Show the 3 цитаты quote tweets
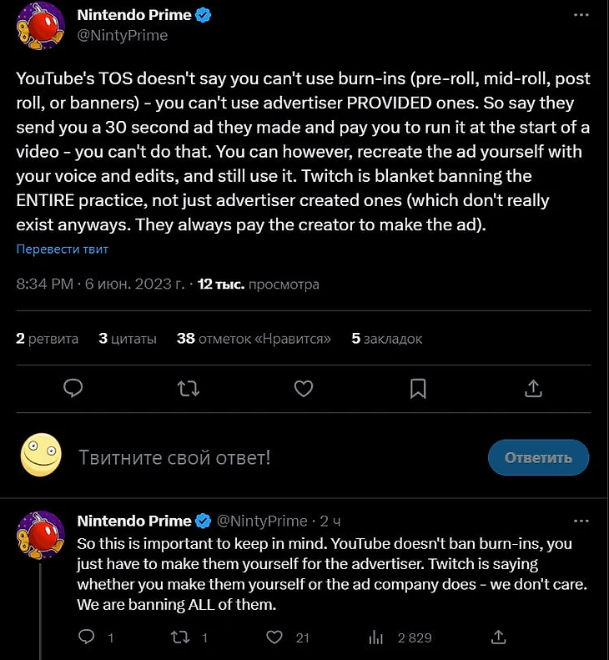 click(127, 339)
